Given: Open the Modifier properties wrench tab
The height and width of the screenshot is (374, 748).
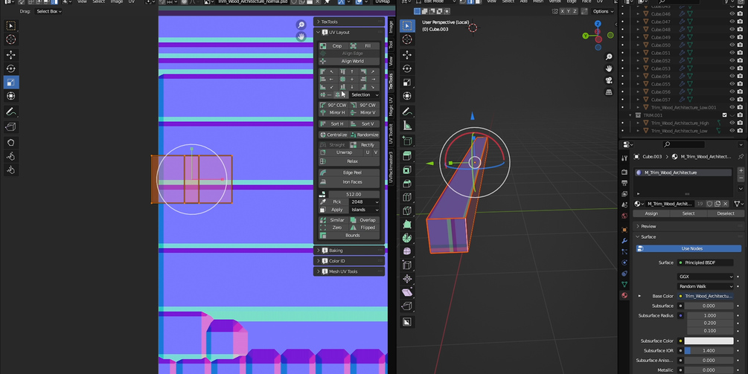Looking at the screenshot, I should click(x=624, y=241).
